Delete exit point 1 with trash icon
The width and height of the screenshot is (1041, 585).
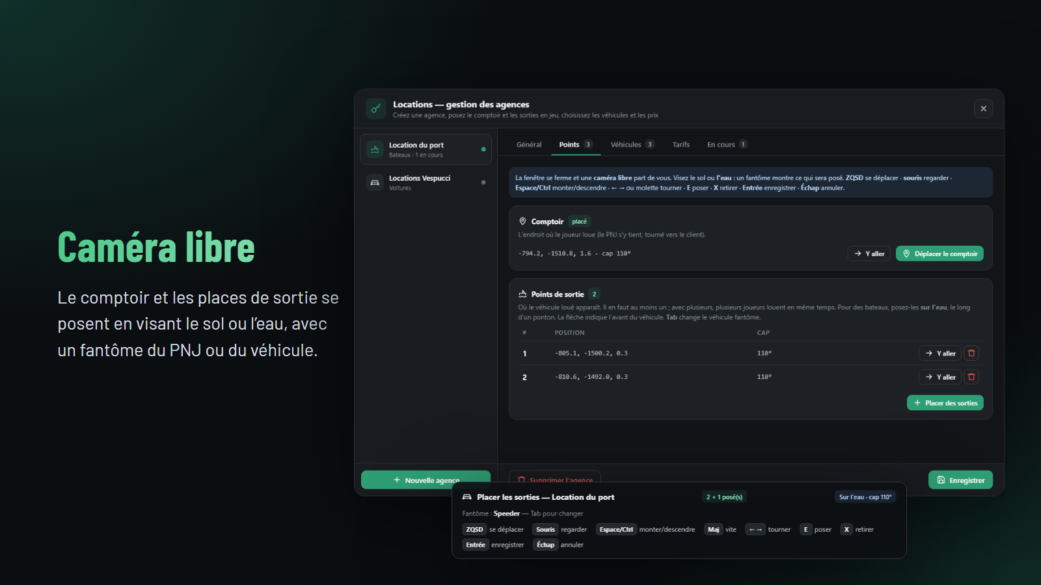pyautogui.click(x=971, y=354)
